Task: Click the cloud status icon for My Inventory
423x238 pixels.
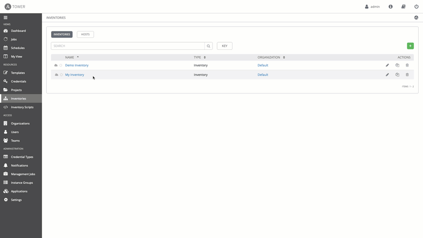Action: point(56,75)
